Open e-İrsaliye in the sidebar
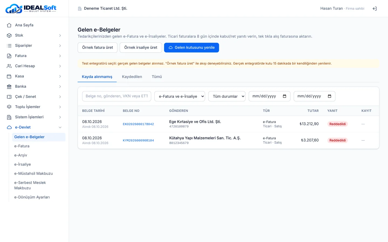Viewport: 388px width, 242px height. click(x=23, y=164)
